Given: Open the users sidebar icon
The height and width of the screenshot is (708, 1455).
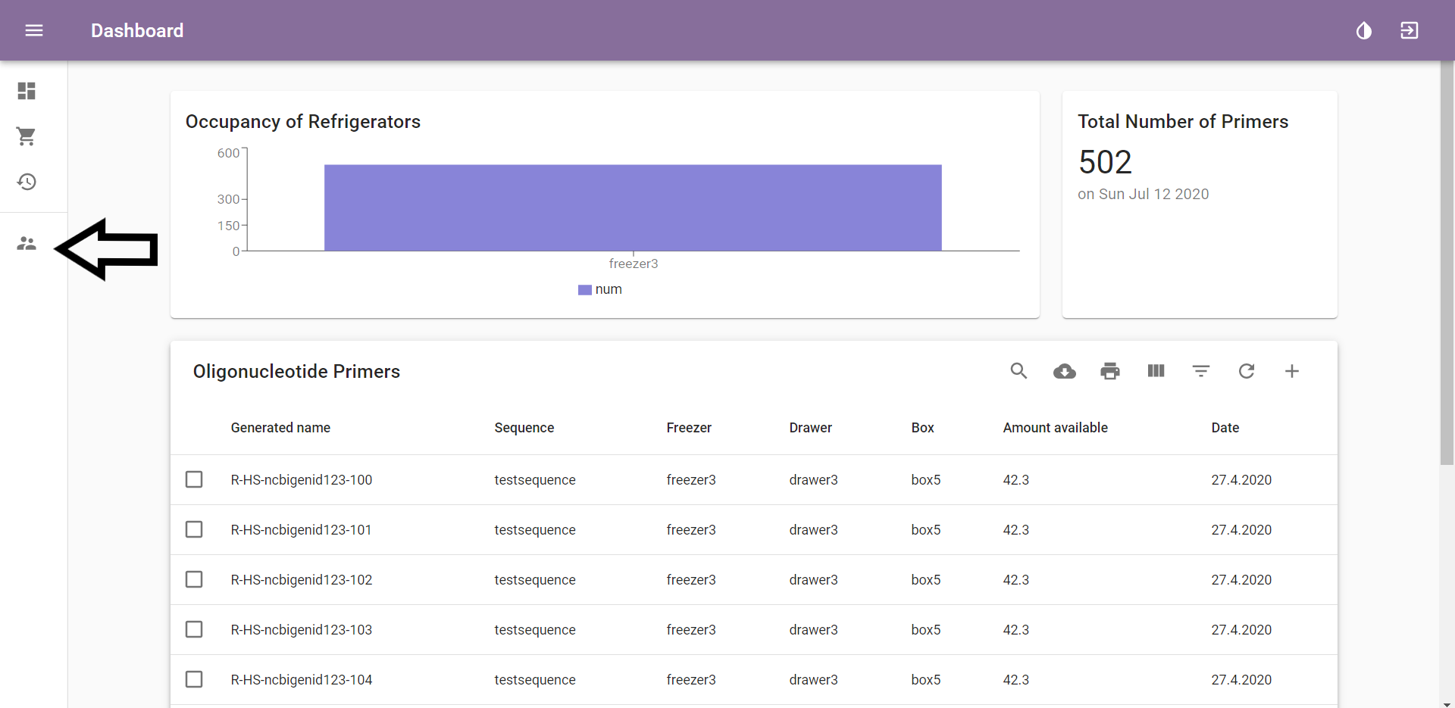Looking at the screenshot, I should 27,244.
